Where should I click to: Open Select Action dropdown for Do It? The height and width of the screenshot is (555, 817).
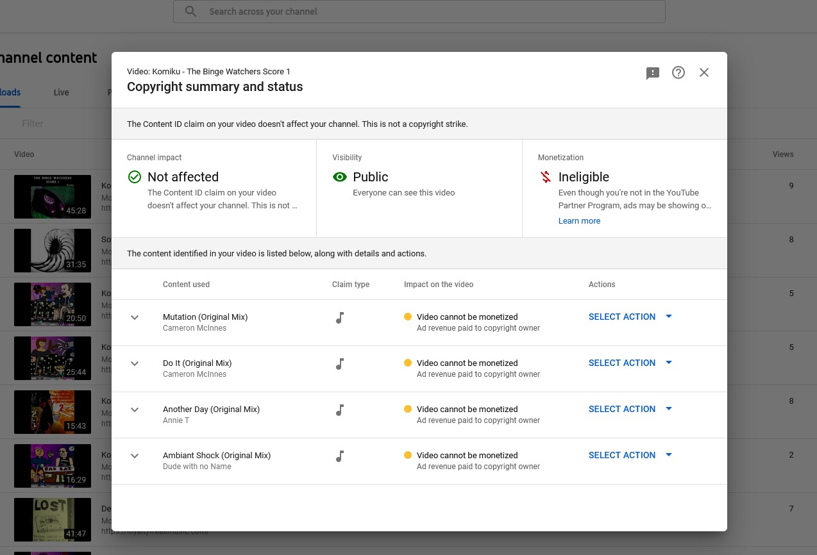coord(630,363)
